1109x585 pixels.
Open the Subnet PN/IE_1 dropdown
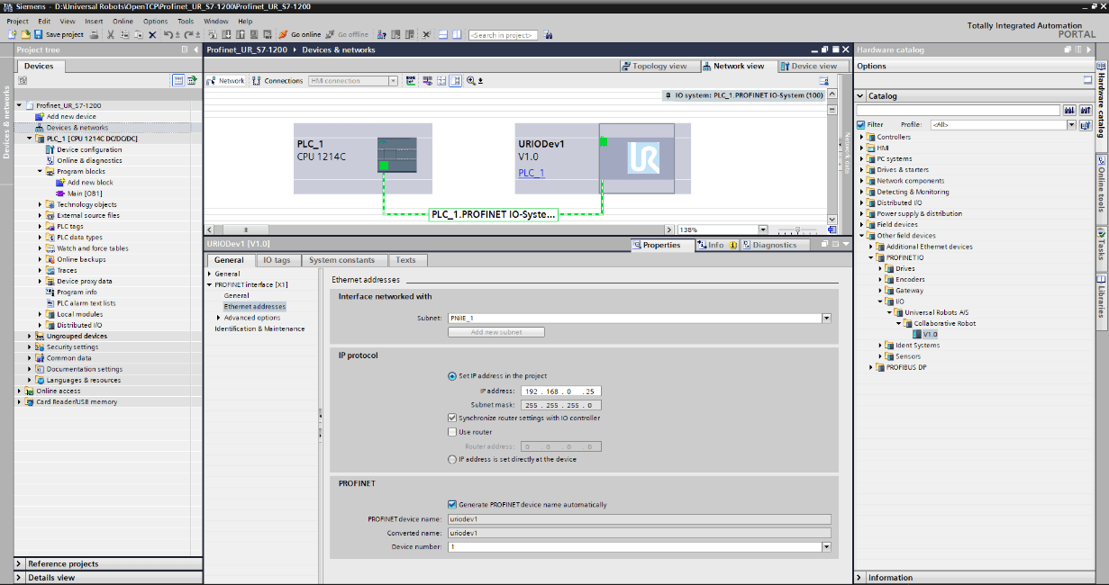[x=826, y=318]
